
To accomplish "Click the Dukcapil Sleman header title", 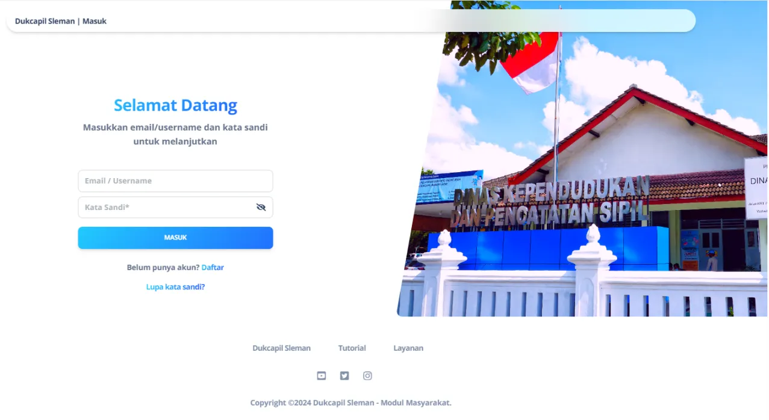I will [x=45, y=20].
